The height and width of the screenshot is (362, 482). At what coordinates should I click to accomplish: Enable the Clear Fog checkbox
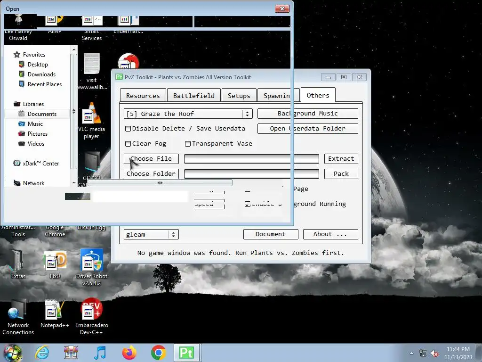128,143
